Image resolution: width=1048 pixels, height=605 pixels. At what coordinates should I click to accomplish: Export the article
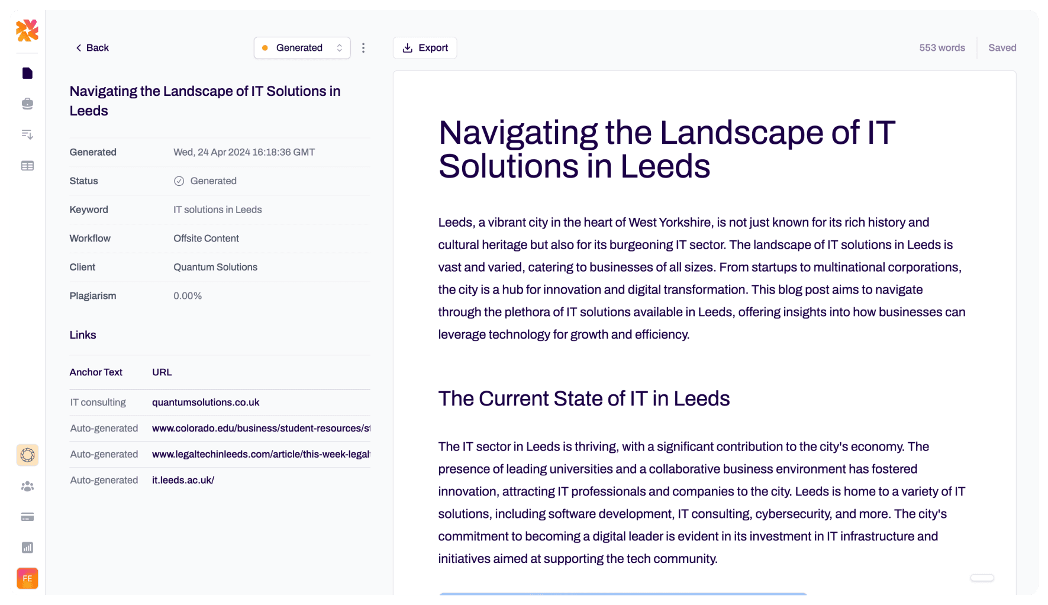click(x=425, y=48)
